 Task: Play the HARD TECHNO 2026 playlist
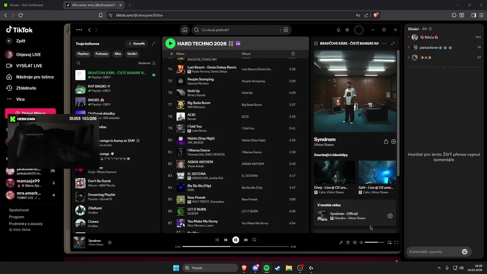click(x=170, y=43)
